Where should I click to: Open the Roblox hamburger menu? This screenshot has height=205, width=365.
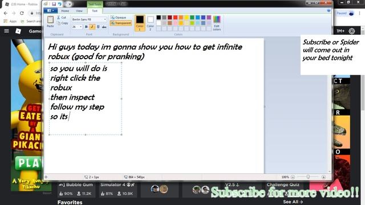pyautogui.click(x=6, y=31)
